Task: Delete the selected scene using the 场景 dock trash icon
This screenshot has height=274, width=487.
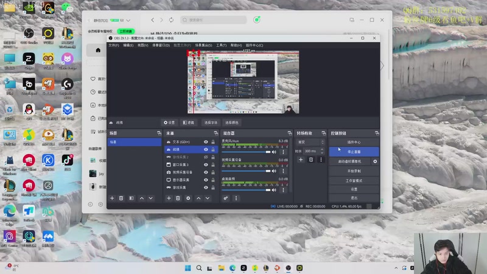Action: 121,198
